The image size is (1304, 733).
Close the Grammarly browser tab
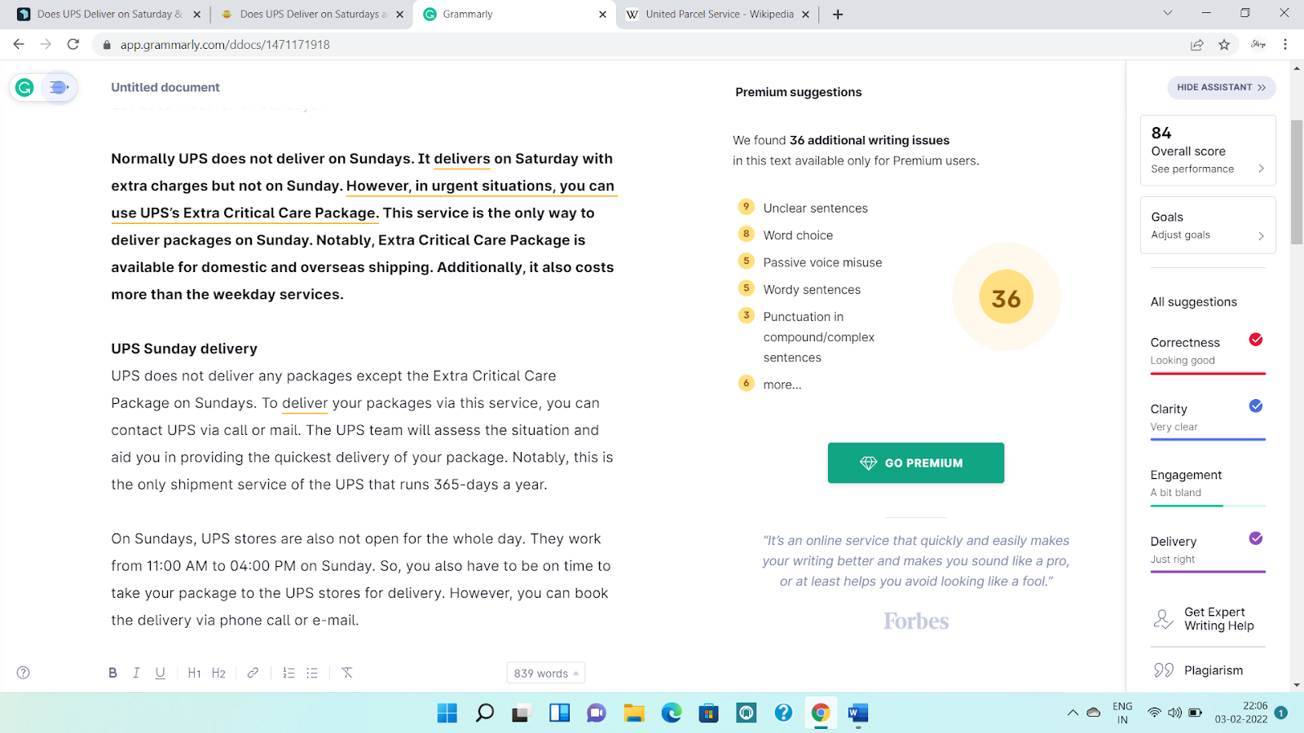tap(602, 14)
